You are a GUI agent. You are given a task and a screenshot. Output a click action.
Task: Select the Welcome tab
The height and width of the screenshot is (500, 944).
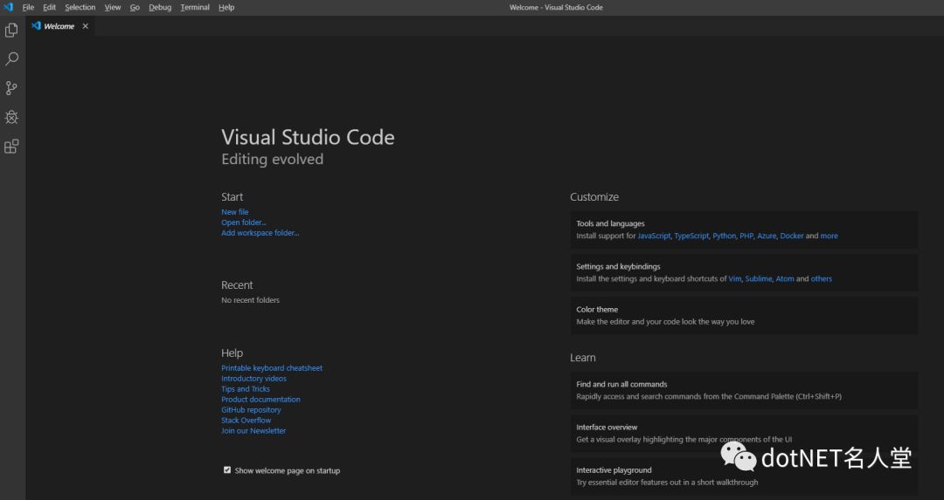(x=59, y=26)
